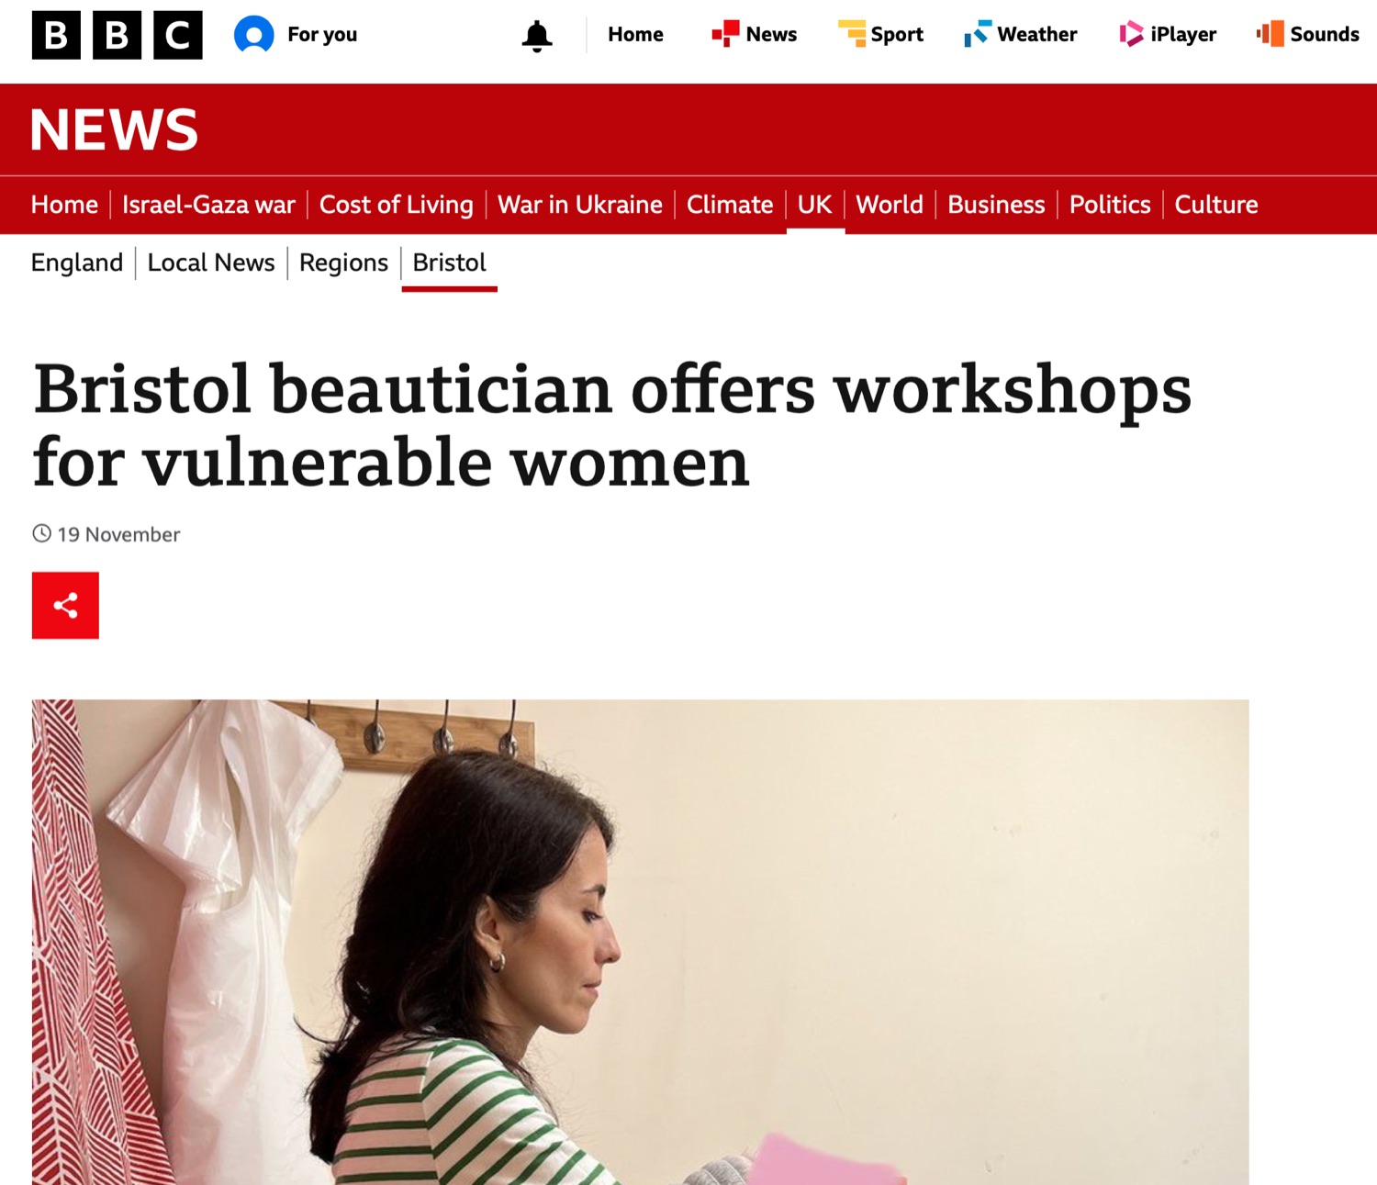Open the notifications bell
This screenshot has width=1377, height=1185.
537,36
